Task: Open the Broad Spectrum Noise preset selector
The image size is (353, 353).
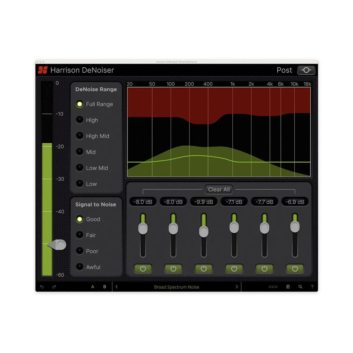Action: click(176, 287)
